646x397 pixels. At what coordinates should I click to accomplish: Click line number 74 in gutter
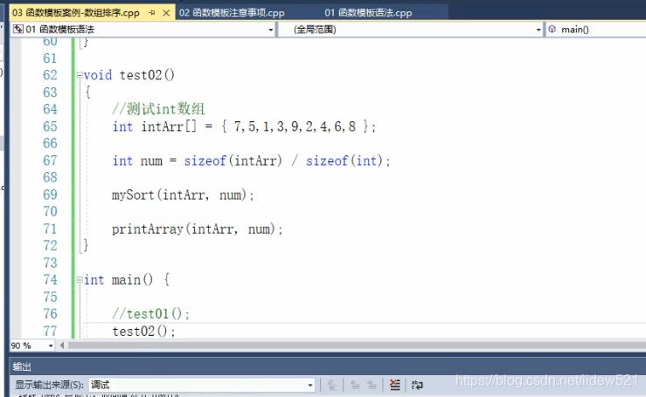(50, 280)
